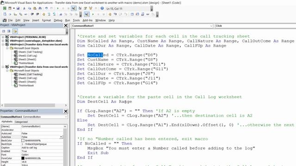Image resolution: width=296 pixels, height=166 pixels.
Task: Open the Properties object selector dropdown
Action: coord(66,117)
